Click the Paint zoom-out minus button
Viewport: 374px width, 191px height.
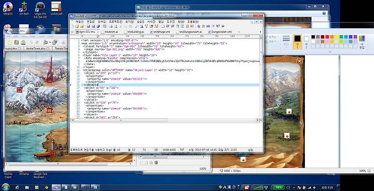[369, 171]
